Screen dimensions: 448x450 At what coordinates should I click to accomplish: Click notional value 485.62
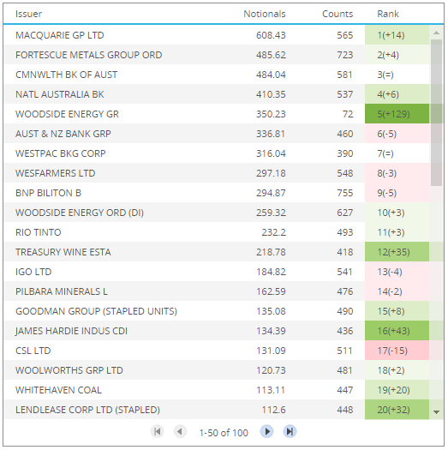[x=271, y=55]
